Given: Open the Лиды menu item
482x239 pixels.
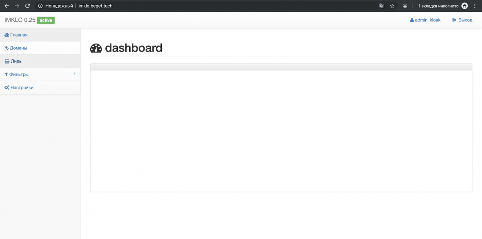Looking at the screenshot, I should click(x=40, y=61).
